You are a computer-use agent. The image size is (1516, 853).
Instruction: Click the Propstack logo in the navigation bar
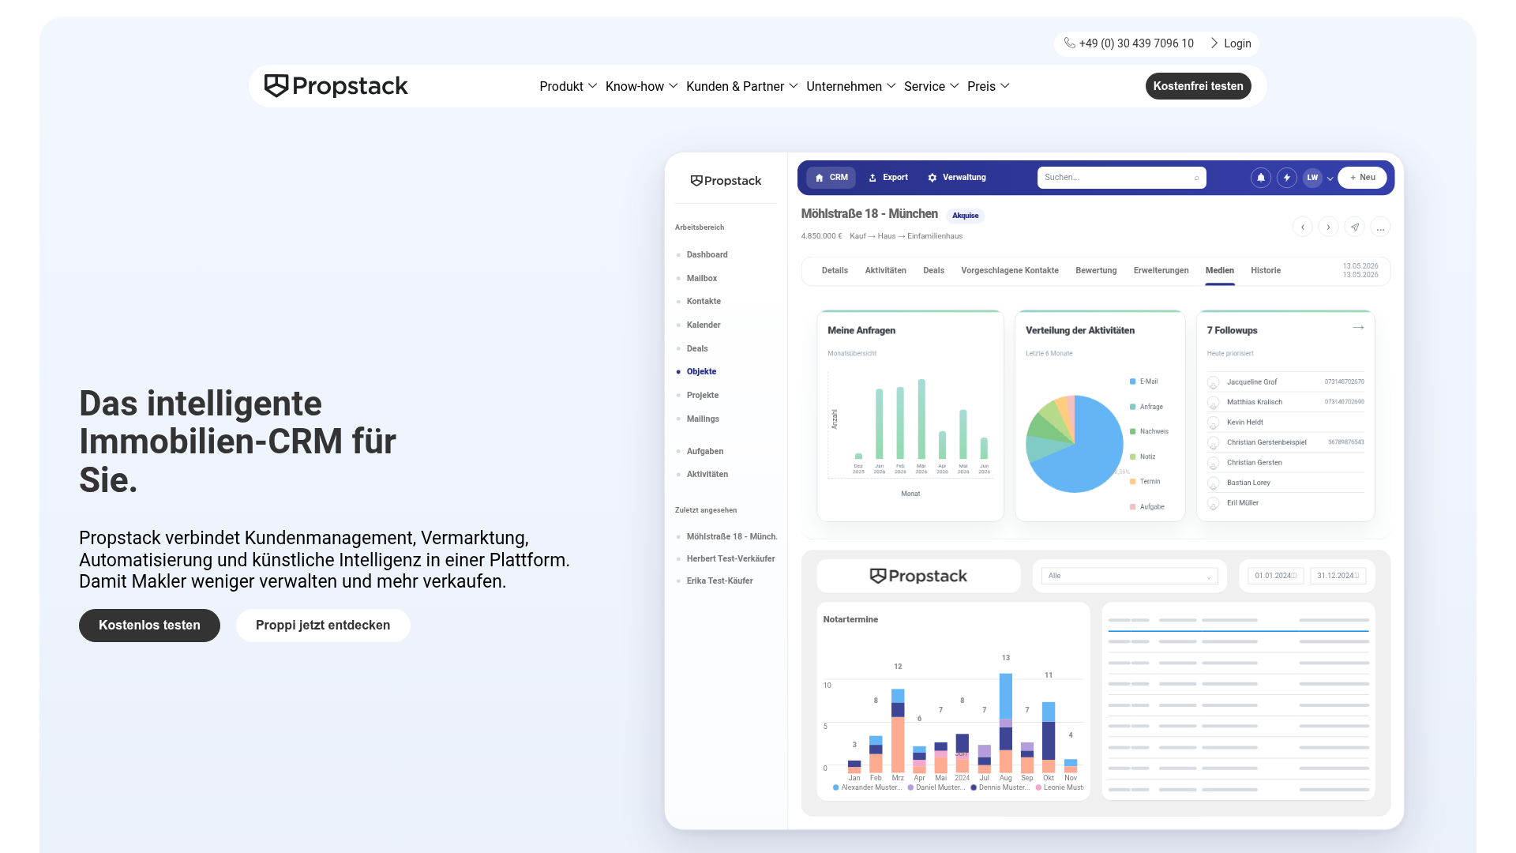(336, 86)
